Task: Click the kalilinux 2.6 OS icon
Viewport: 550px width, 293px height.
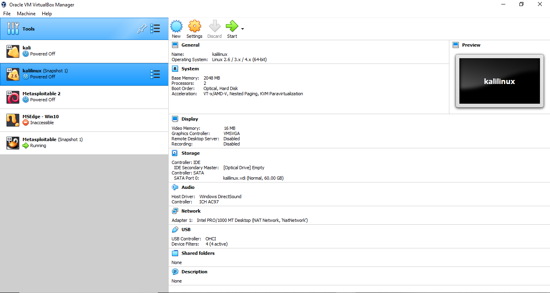Action: pos(13,74)
